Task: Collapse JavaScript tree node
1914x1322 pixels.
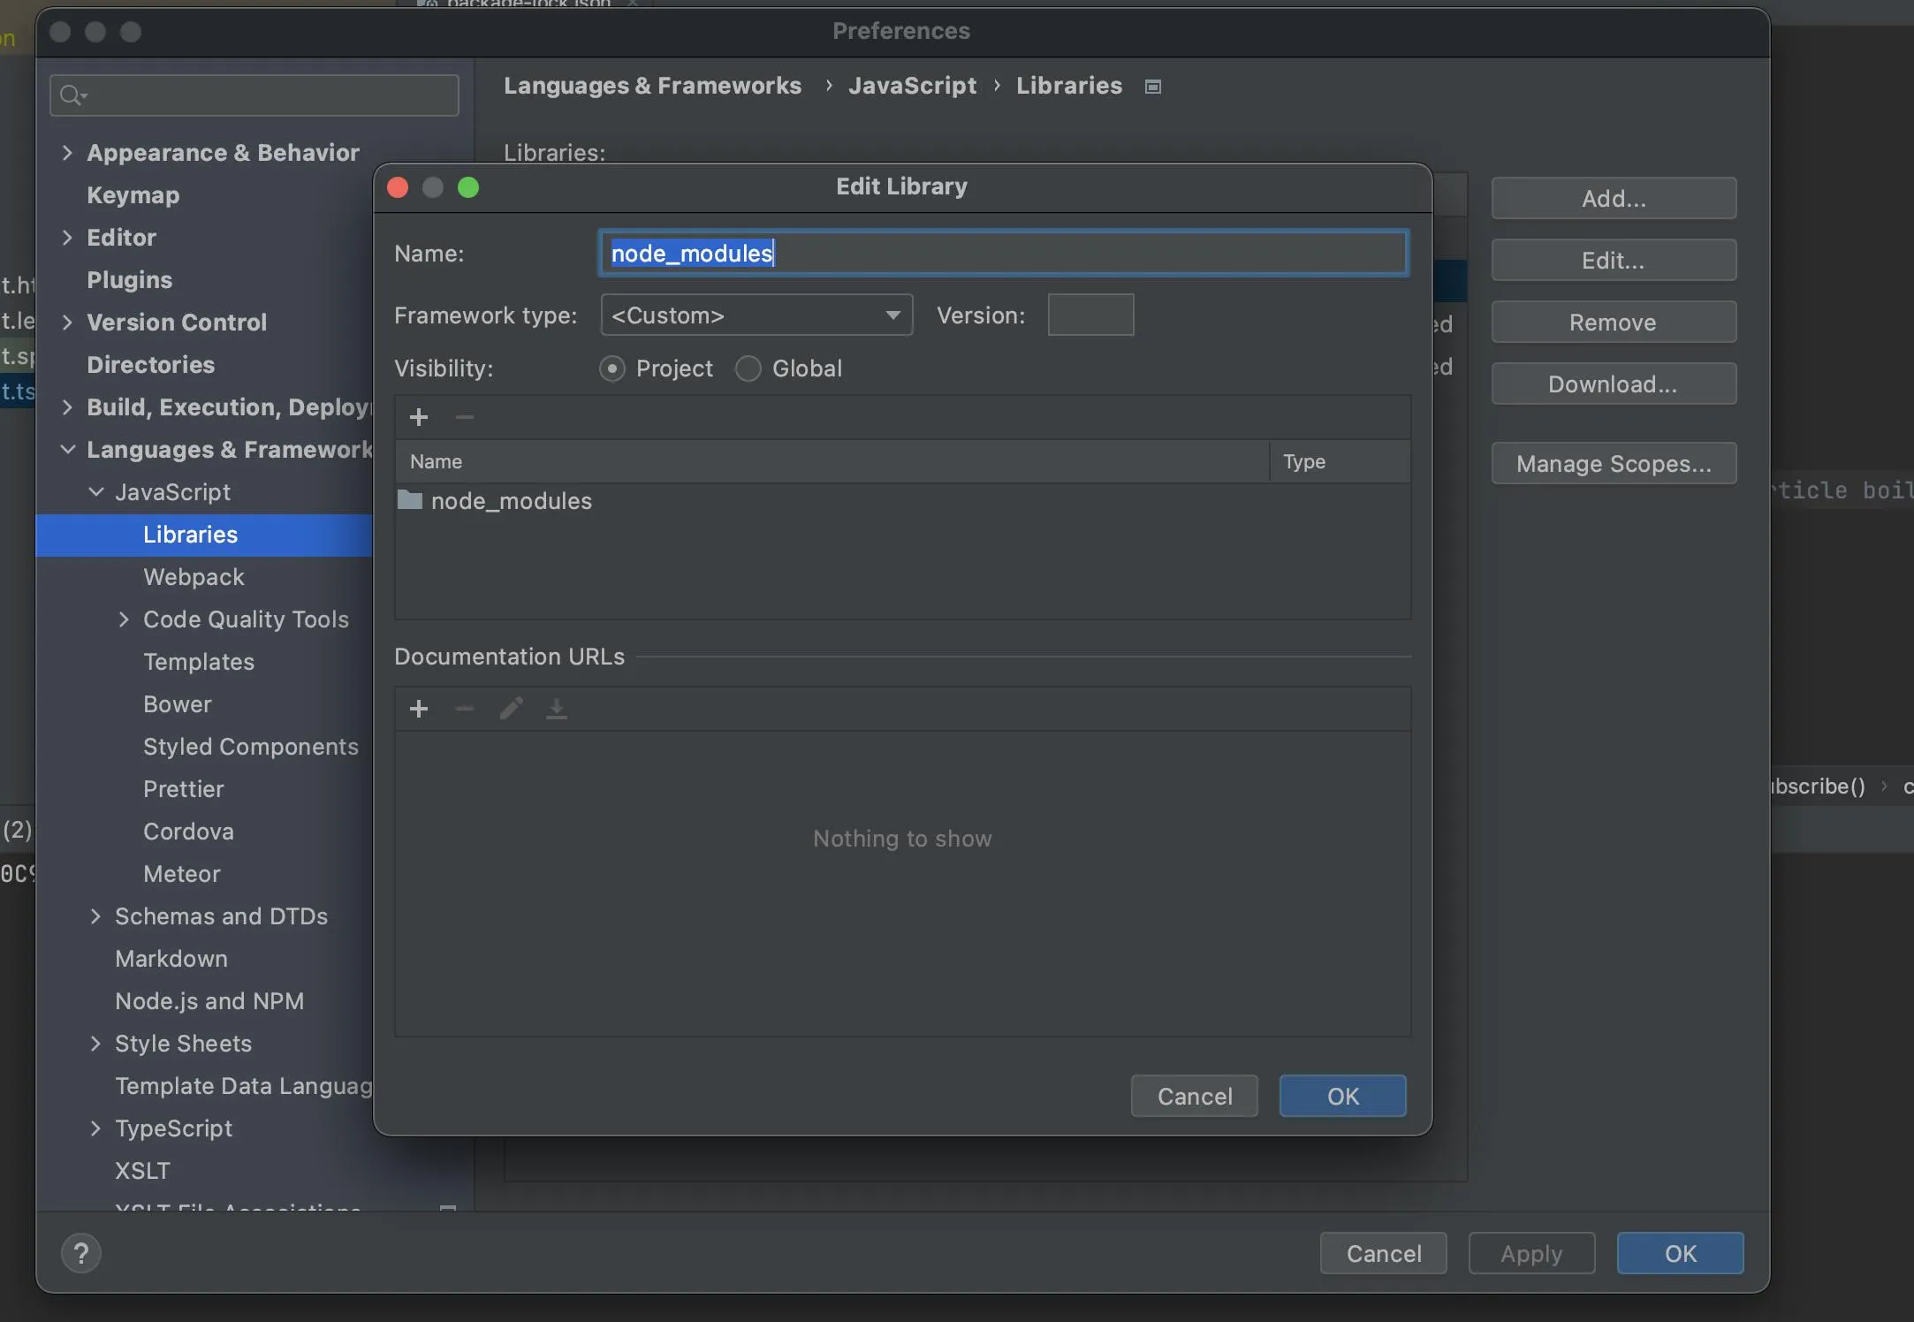Action: (95, 492)
